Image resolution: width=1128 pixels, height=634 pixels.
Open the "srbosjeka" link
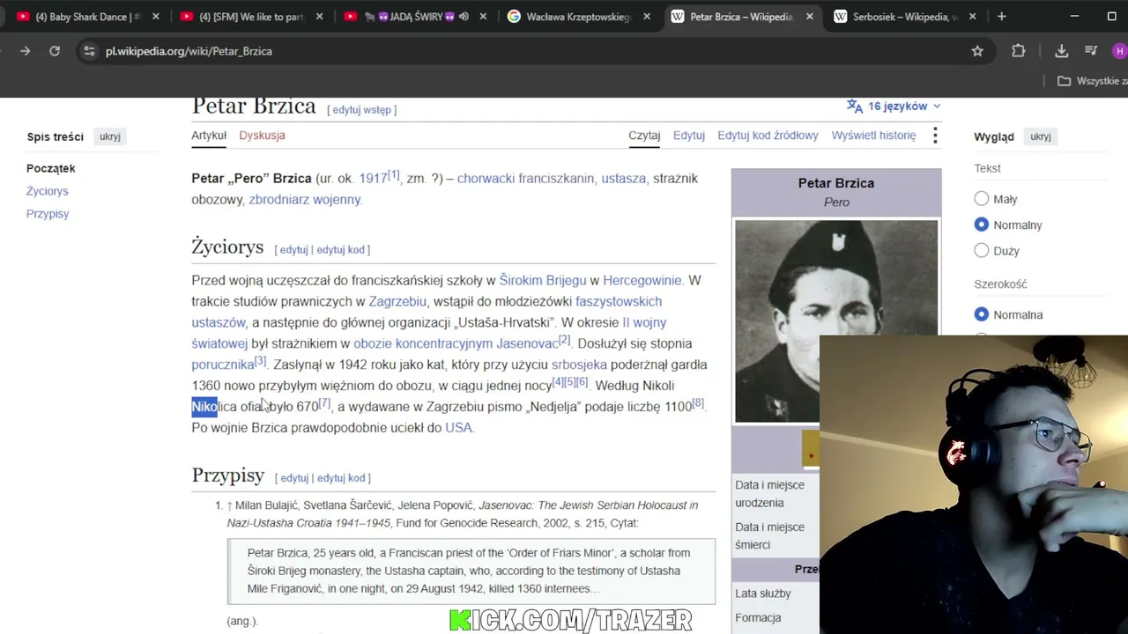579,365
